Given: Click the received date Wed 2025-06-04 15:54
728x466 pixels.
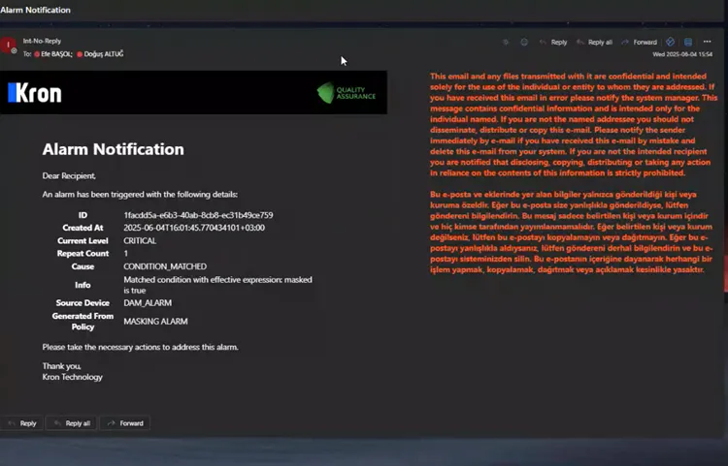Looking at the screenshot, I should [x=682, y=54].
